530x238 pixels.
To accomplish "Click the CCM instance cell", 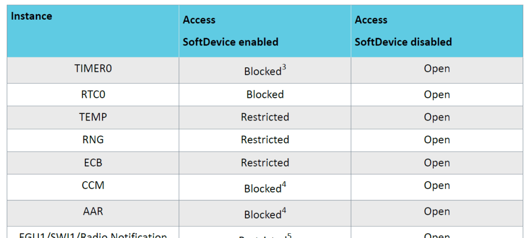I will pyautogui.click(x=93, y=185).
